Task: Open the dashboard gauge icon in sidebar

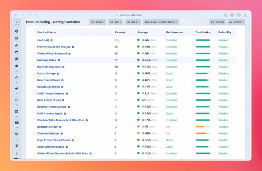Action: (x=17, y=31)
